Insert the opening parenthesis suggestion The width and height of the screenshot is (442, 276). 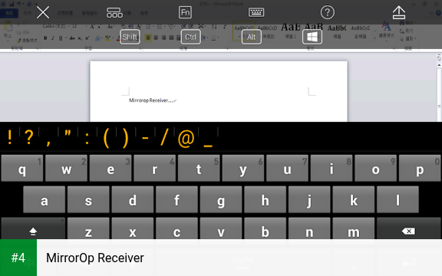tap(106, 137)
